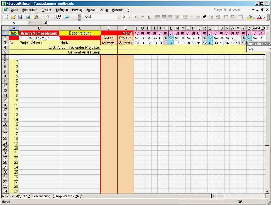Open Excel Help with the question mark icon
This screenshot has height=205, width=271.
(x=68, y=17)
